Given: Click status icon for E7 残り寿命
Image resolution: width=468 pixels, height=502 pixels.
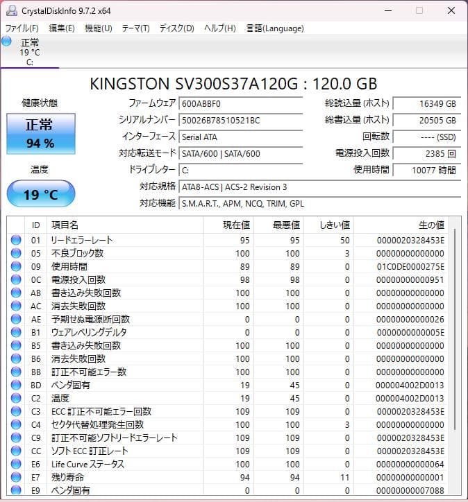Looking at the screenshot, I should click(x=16, y=477).
